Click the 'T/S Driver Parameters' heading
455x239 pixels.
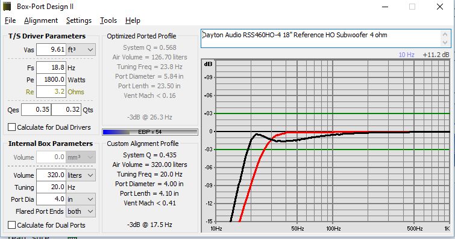tap(47, 36)
